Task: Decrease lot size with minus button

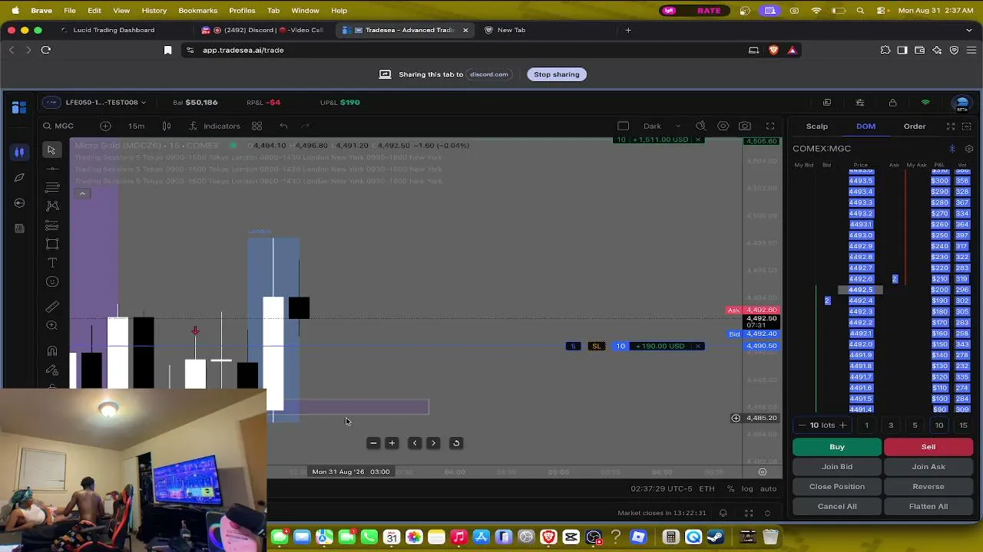Action: [803, 425]
